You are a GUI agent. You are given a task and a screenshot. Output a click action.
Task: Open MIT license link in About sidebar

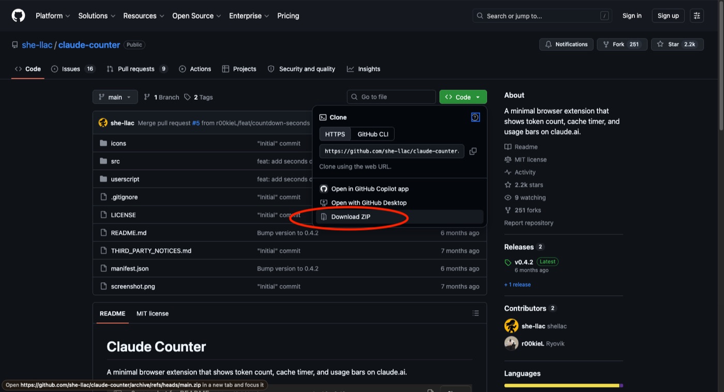pos(525,160)
